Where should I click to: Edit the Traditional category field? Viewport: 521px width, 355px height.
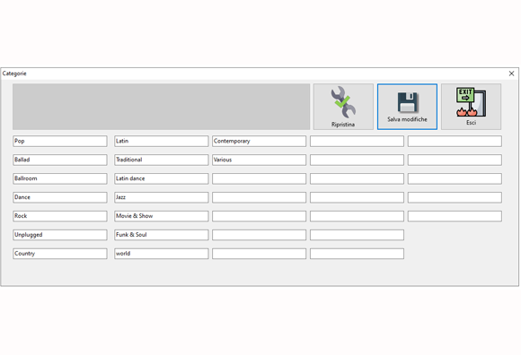click(x=162, y=160)
